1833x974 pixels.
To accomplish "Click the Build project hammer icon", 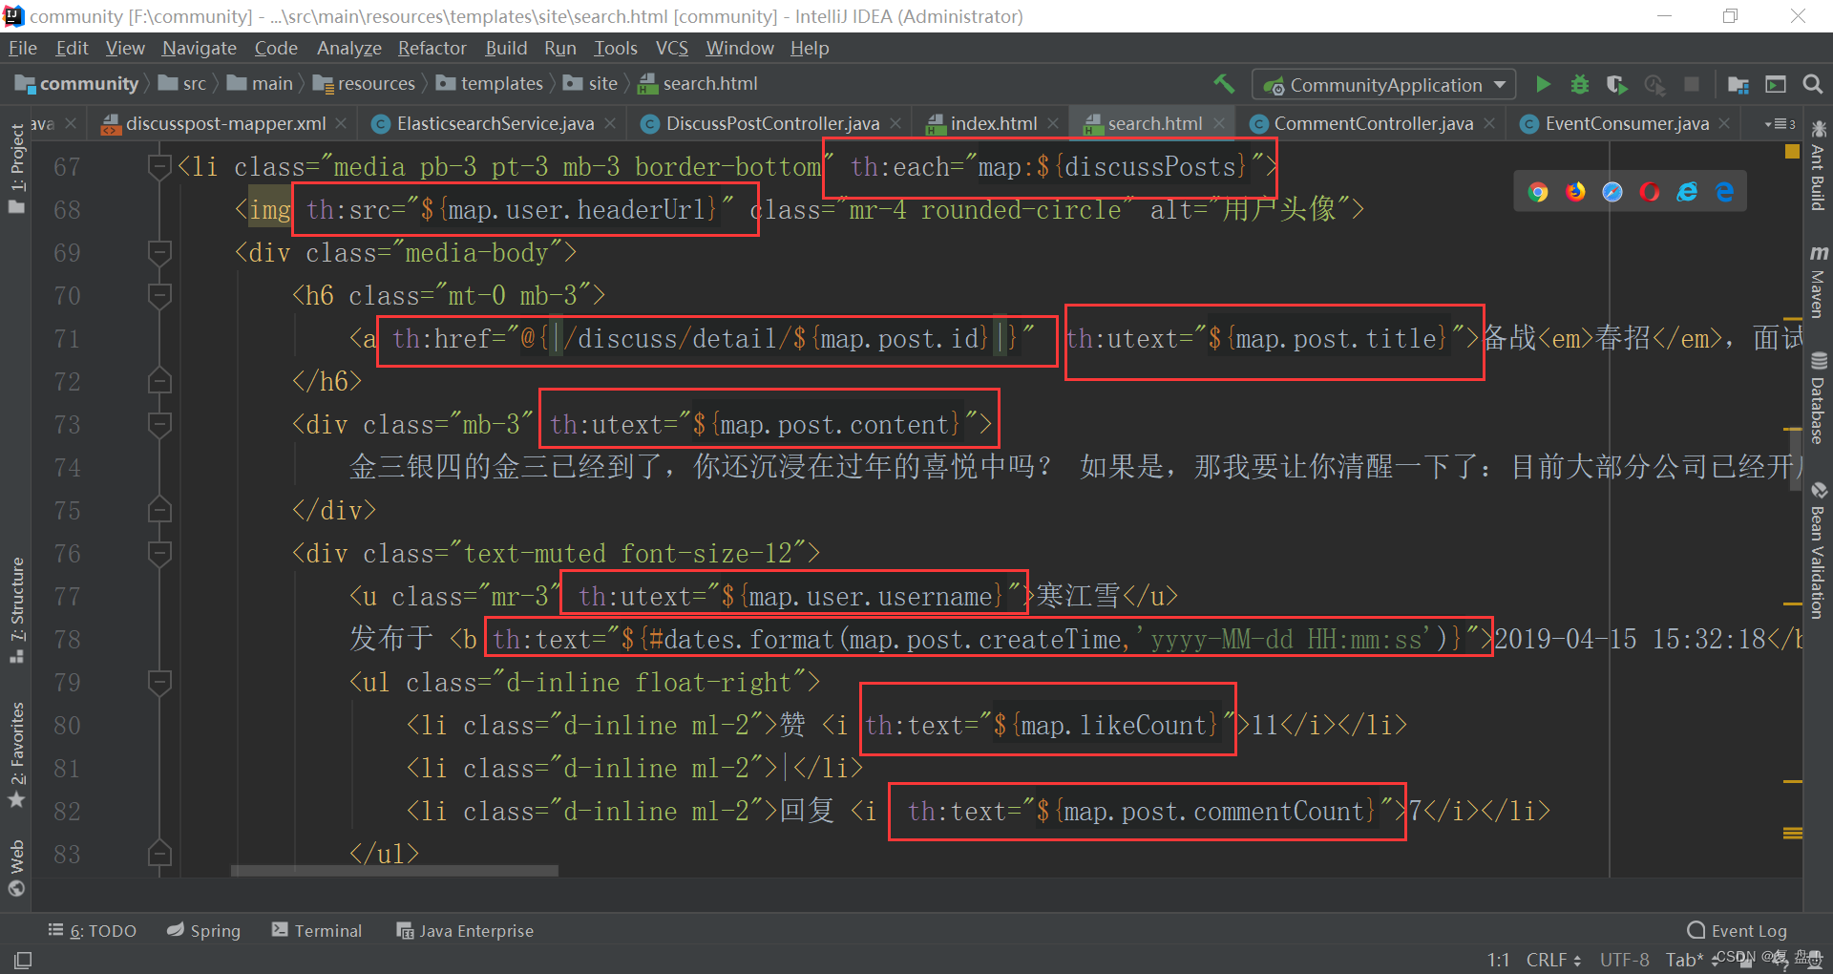I will point(1224,84).
